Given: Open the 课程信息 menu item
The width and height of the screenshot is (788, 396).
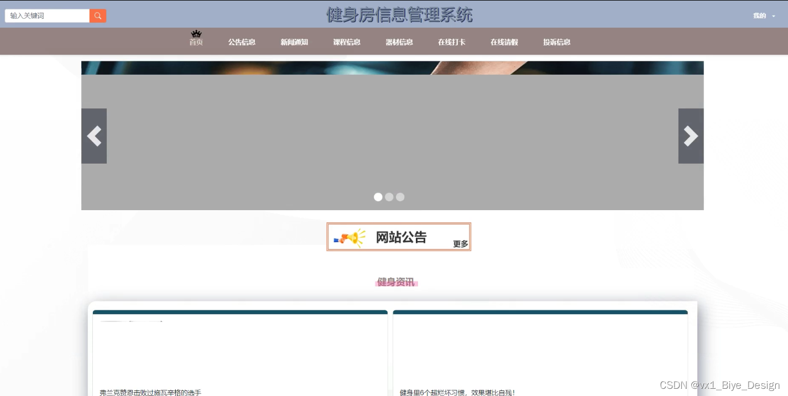Looking at the screenshot, I should [347, 42].
